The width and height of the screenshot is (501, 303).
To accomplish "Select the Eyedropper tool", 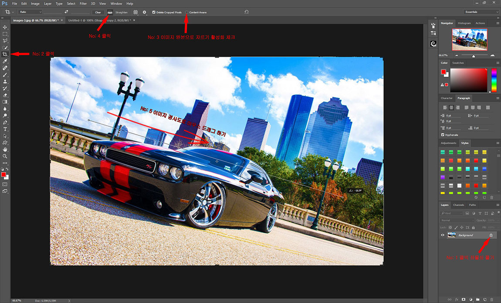I will click(x=5, y=61).
